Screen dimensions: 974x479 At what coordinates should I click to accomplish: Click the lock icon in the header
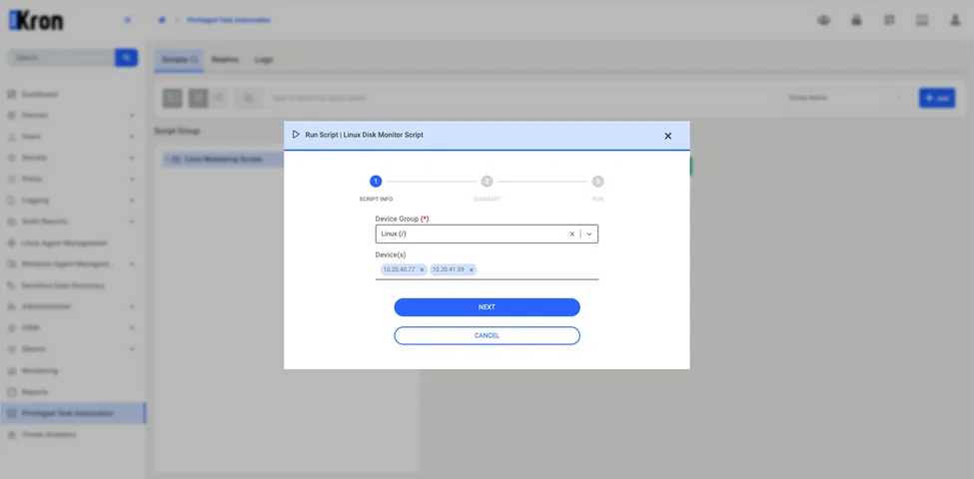(x=856, y=21)
